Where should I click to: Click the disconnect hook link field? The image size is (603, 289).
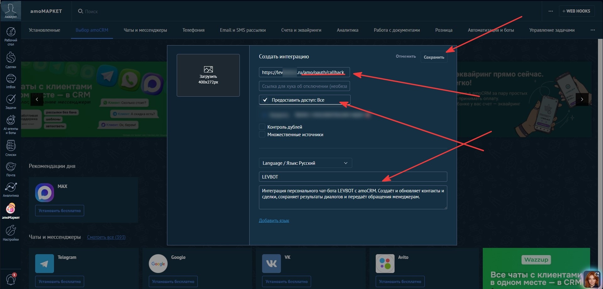point(304,86)
